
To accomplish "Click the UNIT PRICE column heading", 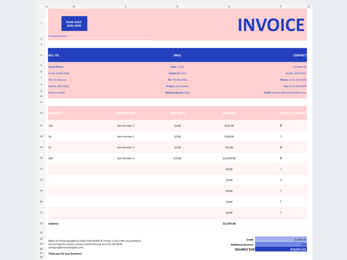I will click(x=177, y=113).
